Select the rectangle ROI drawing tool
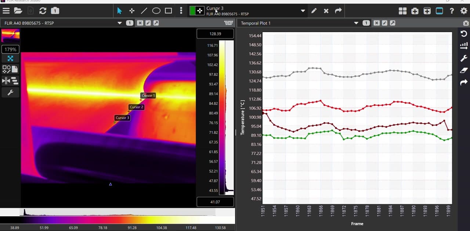Image resolution: width=470 pixels, height=231 pixels. (169, 11)
